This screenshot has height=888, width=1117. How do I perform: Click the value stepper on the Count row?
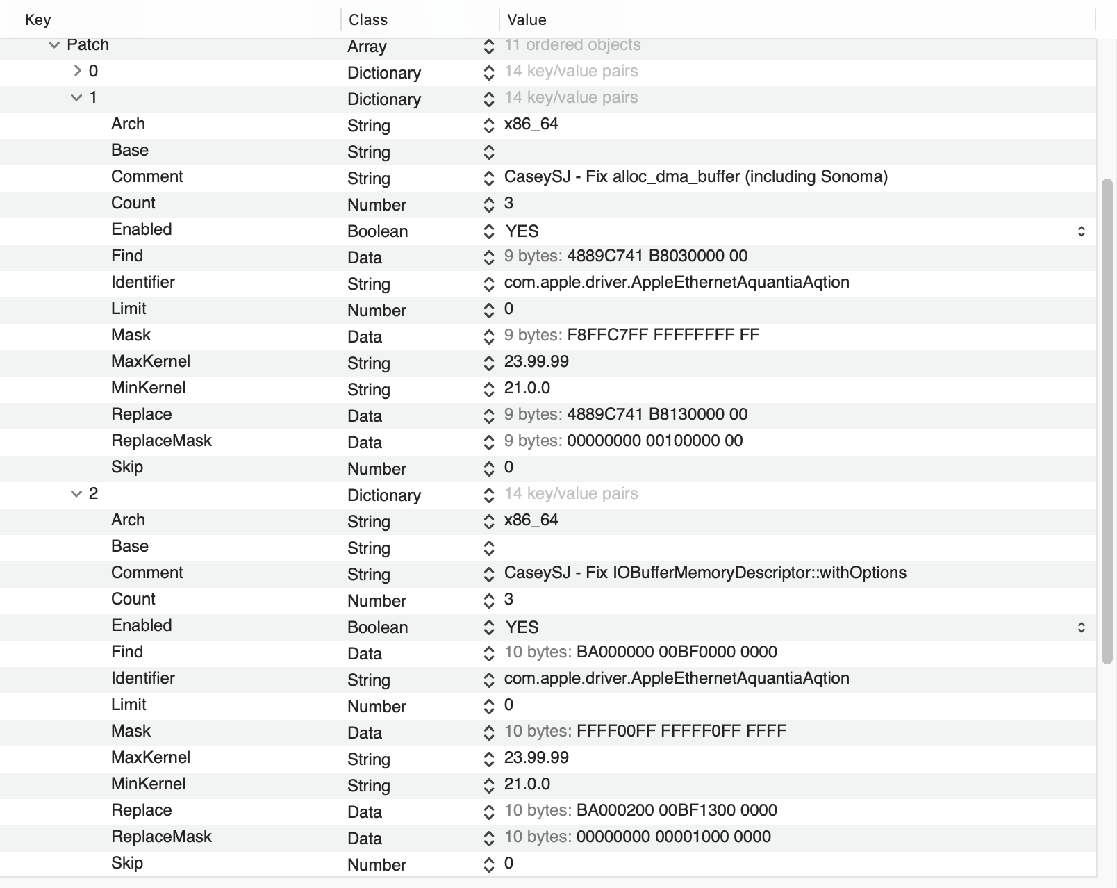pyautogui.click(x=488, y=205)
